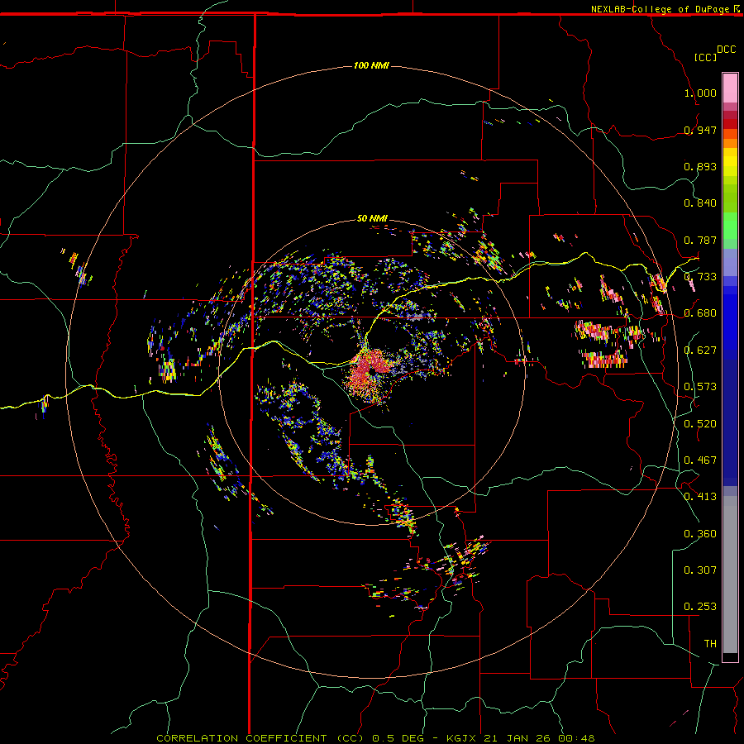
Task: Click the 100 NMI range ring label
Action: pyautogui.click(x=371, y=65)
